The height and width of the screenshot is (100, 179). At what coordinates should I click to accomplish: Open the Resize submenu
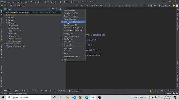pyautogui.click(x=73, y=53)
